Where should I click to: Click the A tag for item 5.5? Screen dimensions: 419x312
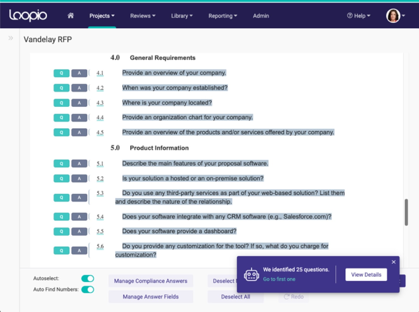point(79,231)
